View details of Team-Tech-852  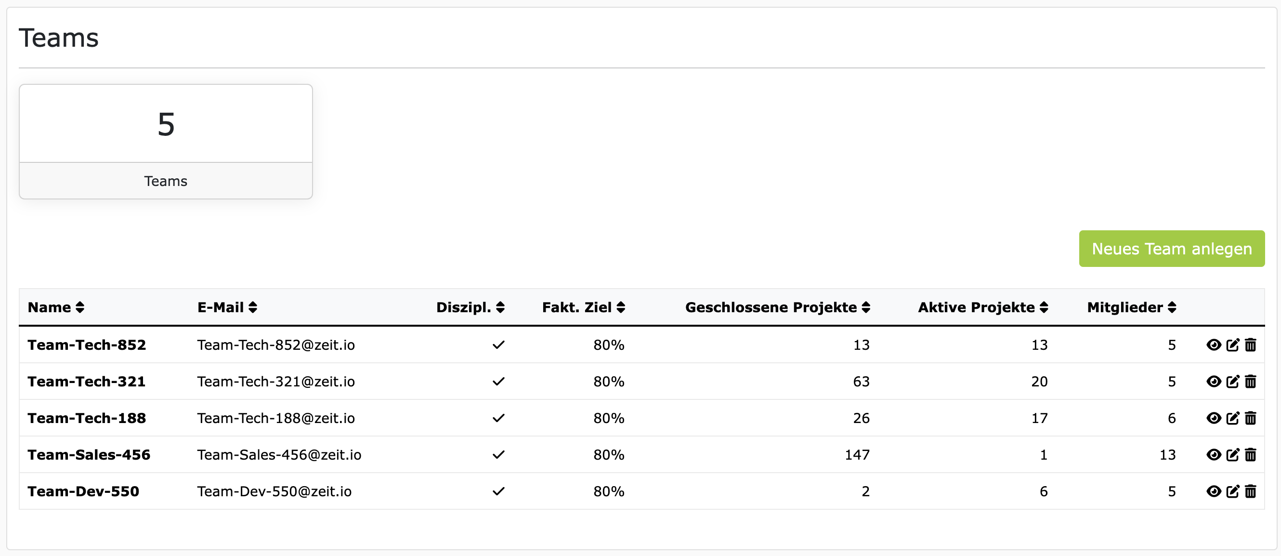tap(1214, 344)
